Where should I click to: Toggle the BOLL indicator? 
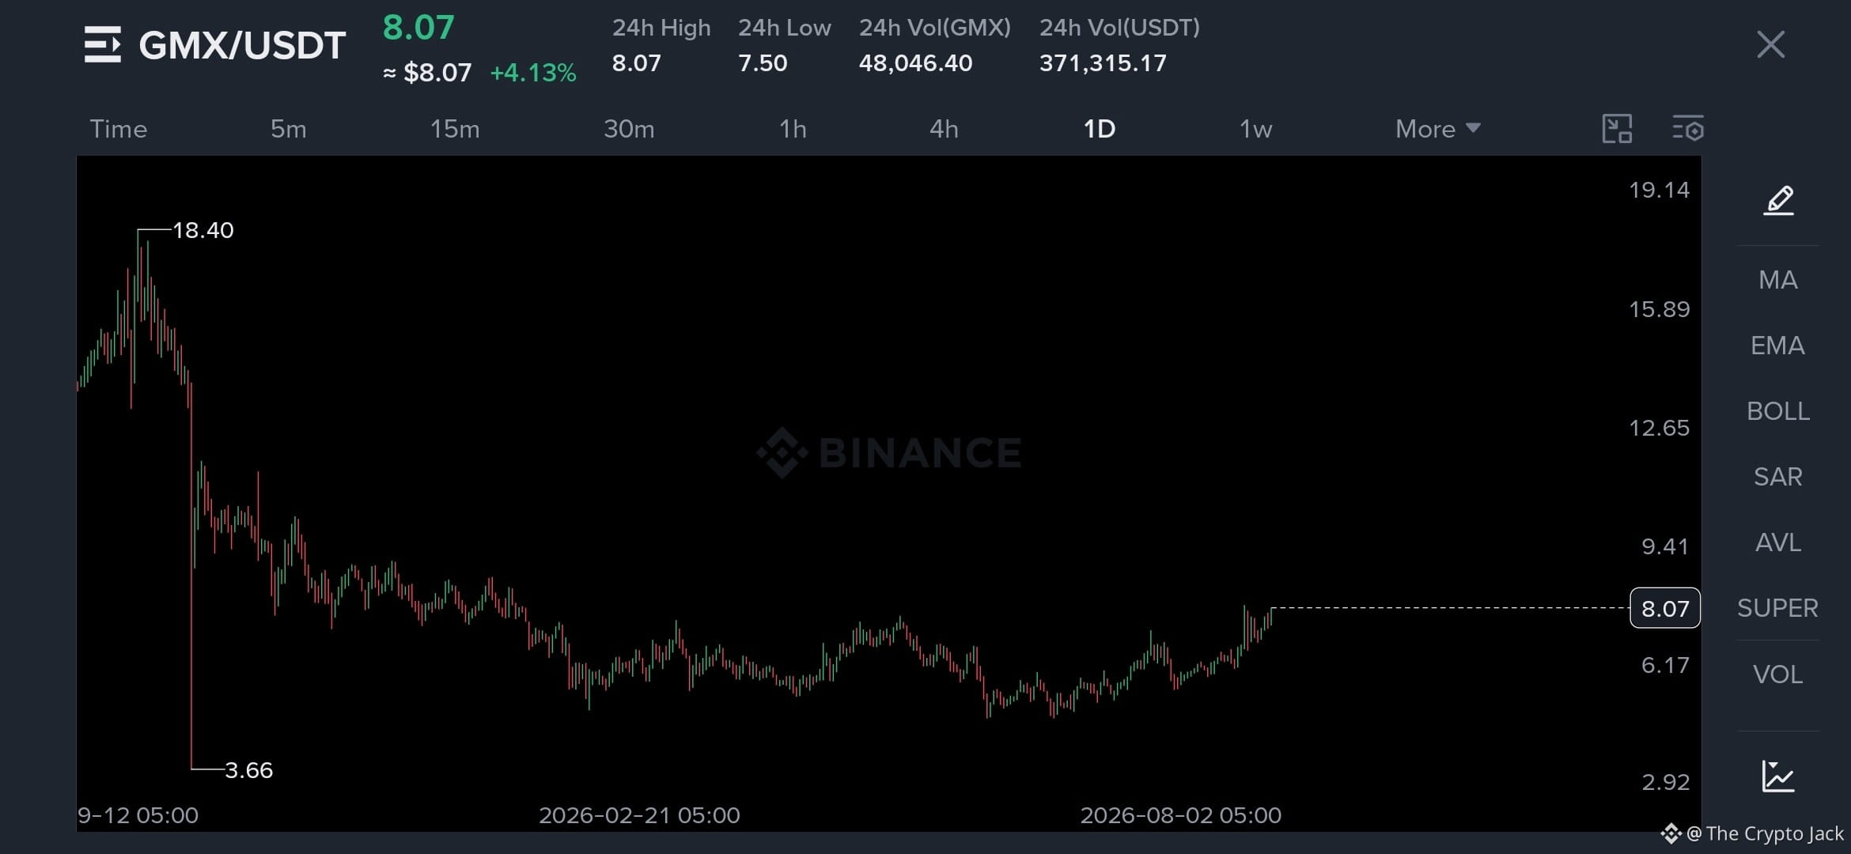pyautogui.click(x=1778, y=411)
